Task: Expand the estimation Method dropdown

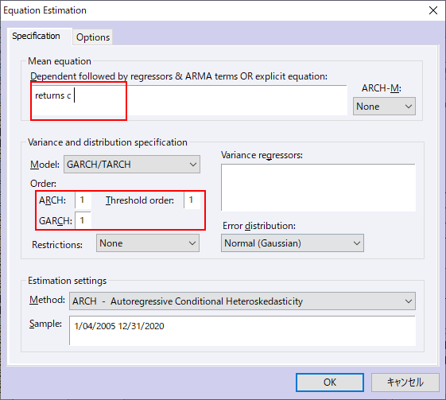Action: [x=242, y=301]
